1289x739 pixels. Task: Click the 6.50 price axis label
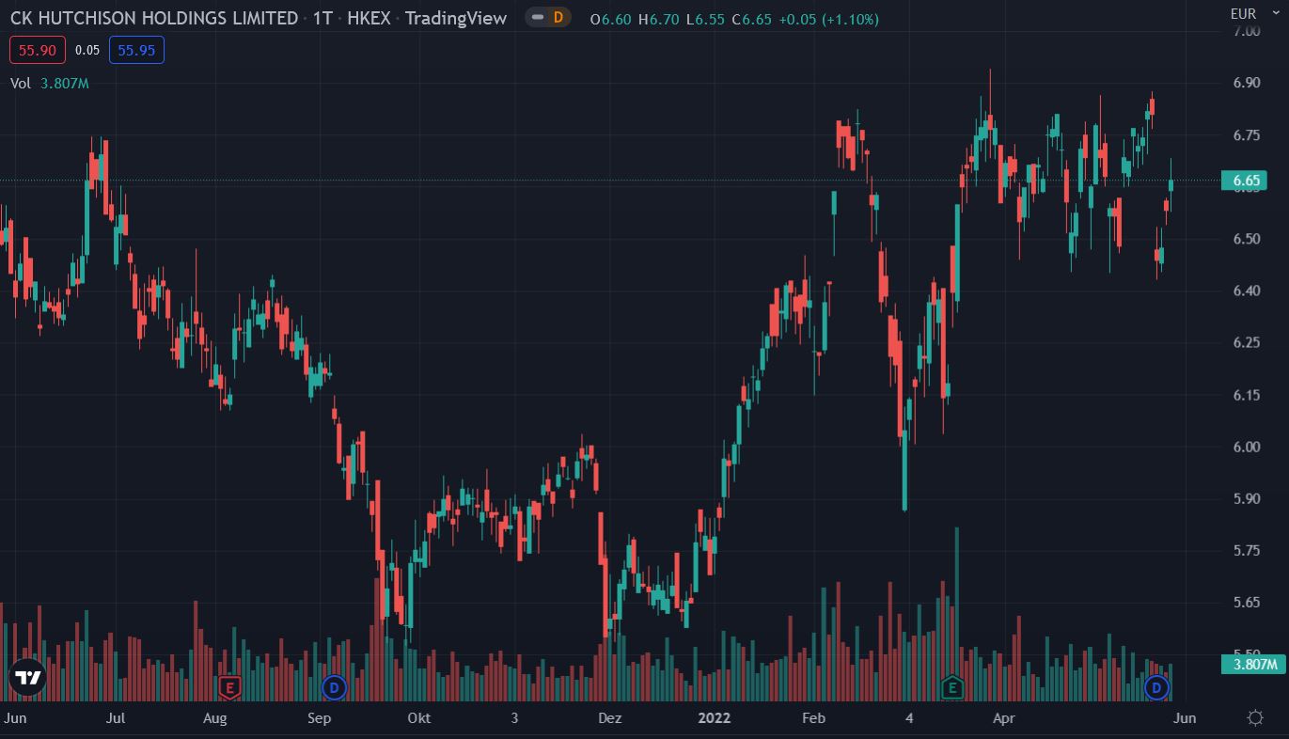(x=1246, y=239)
